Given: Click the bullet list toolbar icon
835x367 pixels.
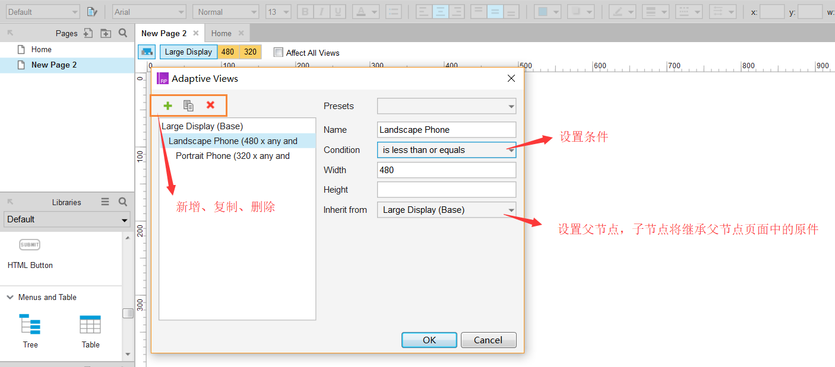Looking at the screenshot, I should [x=393, y=12].
